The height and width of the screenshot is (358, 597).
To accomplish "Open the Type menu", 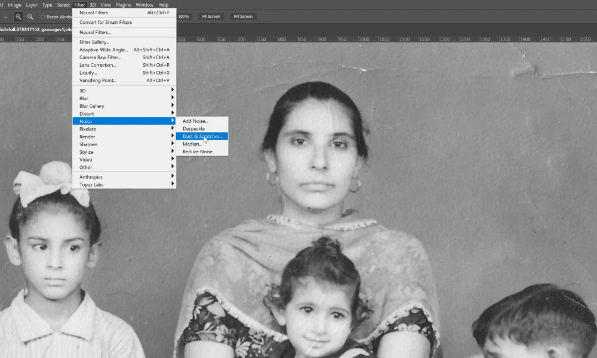I will [47, 5].
